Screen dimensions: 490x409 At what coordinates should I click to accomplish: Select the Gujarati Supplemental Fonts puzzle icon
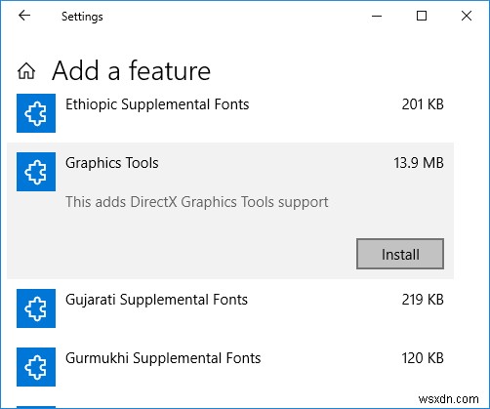pos(36,308)
